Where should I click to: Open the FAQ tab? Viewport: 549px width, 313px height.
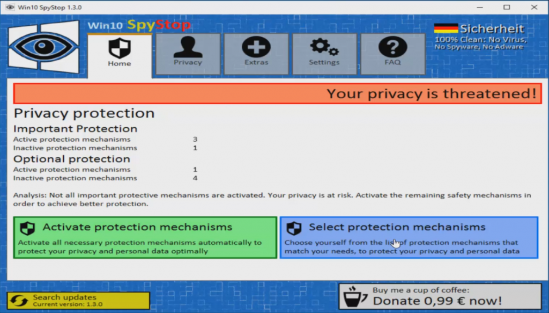coord(393,54)
